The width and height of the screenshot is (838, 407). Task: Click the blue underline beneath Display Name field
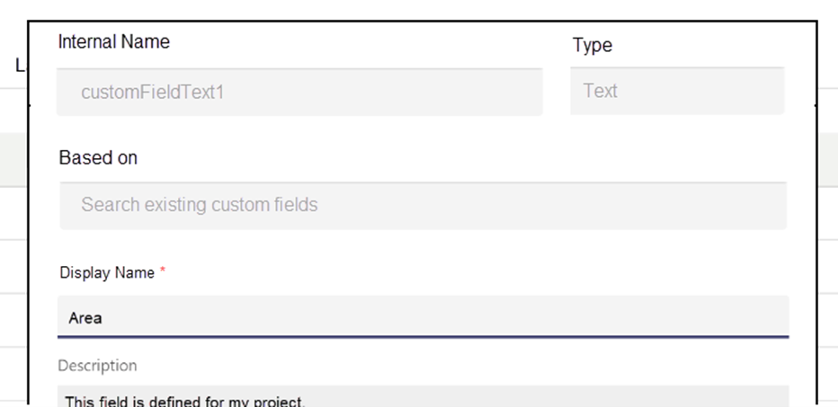(x=423, y=337)
